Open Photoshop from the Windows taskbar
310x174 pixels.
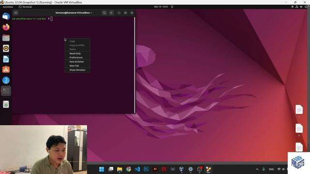click(x=146, y=169)
